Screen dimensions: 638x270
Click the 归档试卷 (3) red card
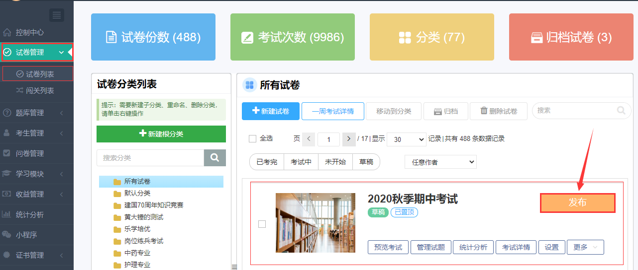click(571, 37)
